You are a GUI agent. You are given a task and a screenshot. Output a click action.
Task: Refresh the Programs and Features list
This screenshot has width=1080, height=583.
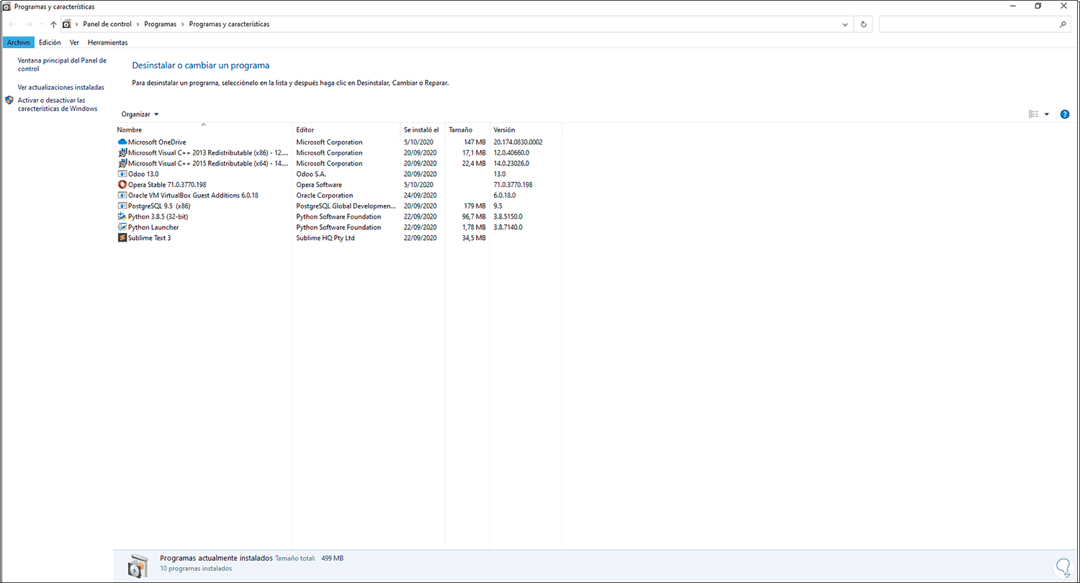(x=864, y=24)
